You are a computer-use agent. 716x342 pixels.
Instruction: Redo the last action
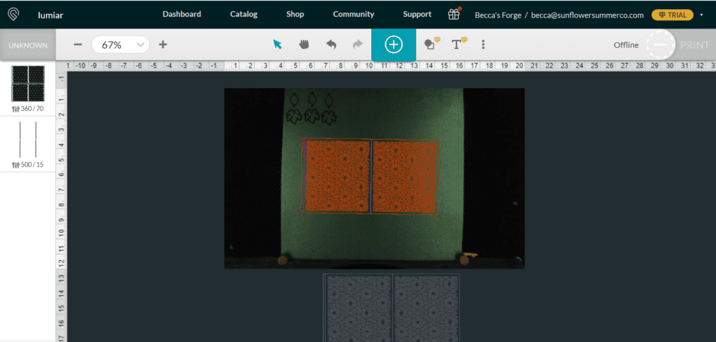click(357, 44)
